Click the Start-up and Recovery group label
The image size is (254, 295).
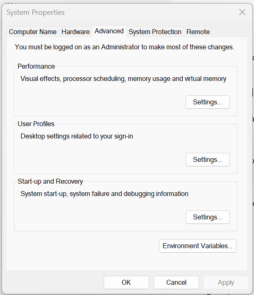pos(50,181)
